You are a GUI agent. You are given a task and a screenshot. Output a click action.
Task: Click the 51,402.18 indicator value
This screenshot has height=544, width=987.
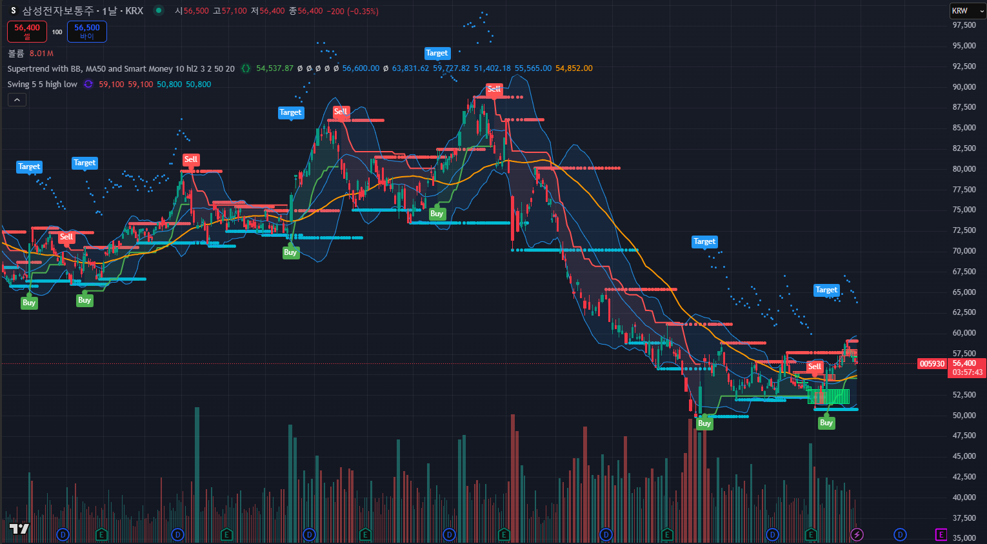point(492,68)
